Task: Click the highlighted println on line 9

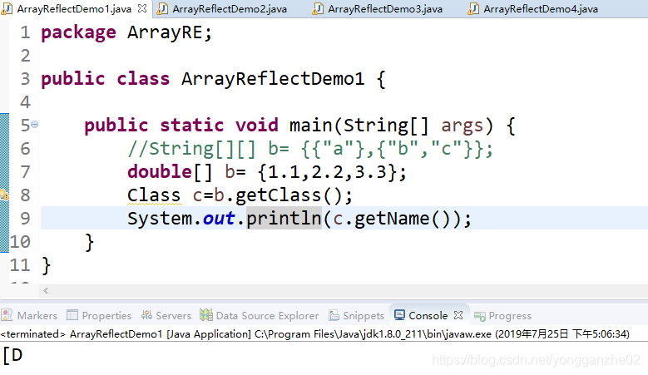Action: (284, 219)
